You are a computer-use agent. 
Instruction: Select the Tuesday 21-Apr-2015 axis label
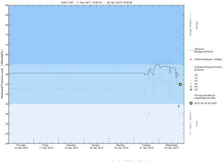(x=146, y=147)
